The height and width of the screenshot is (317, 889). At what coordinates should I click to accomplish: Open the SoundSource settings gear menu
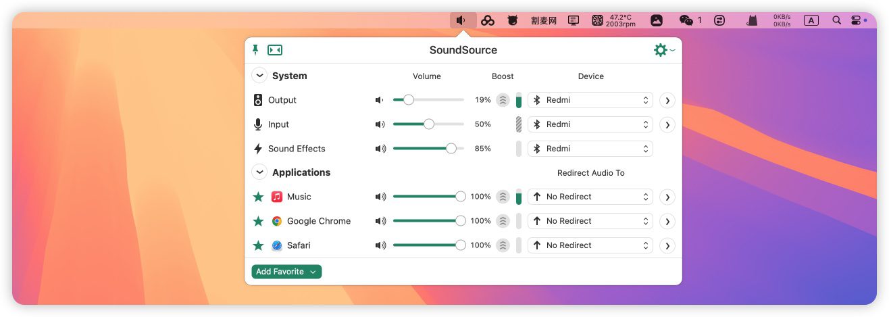[x=664, y=50]
